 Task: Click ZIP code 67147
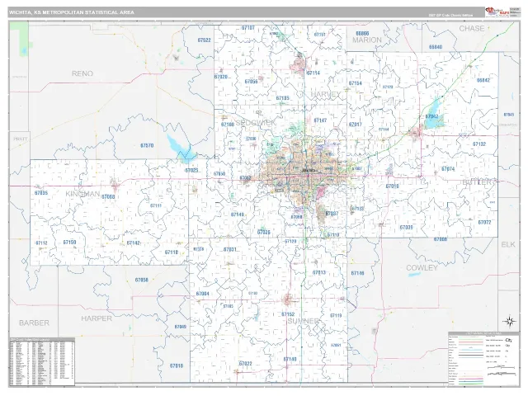point(320,120)
